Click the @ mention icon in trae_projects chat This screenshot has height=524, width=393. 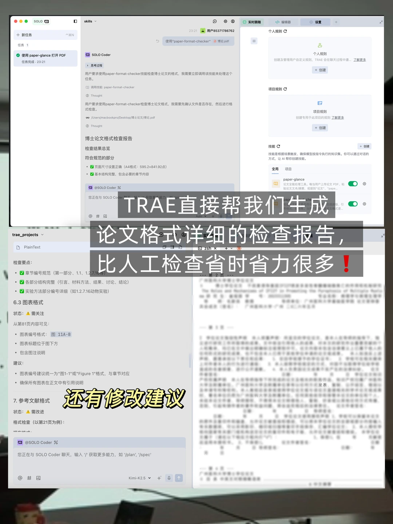point(20,478)
